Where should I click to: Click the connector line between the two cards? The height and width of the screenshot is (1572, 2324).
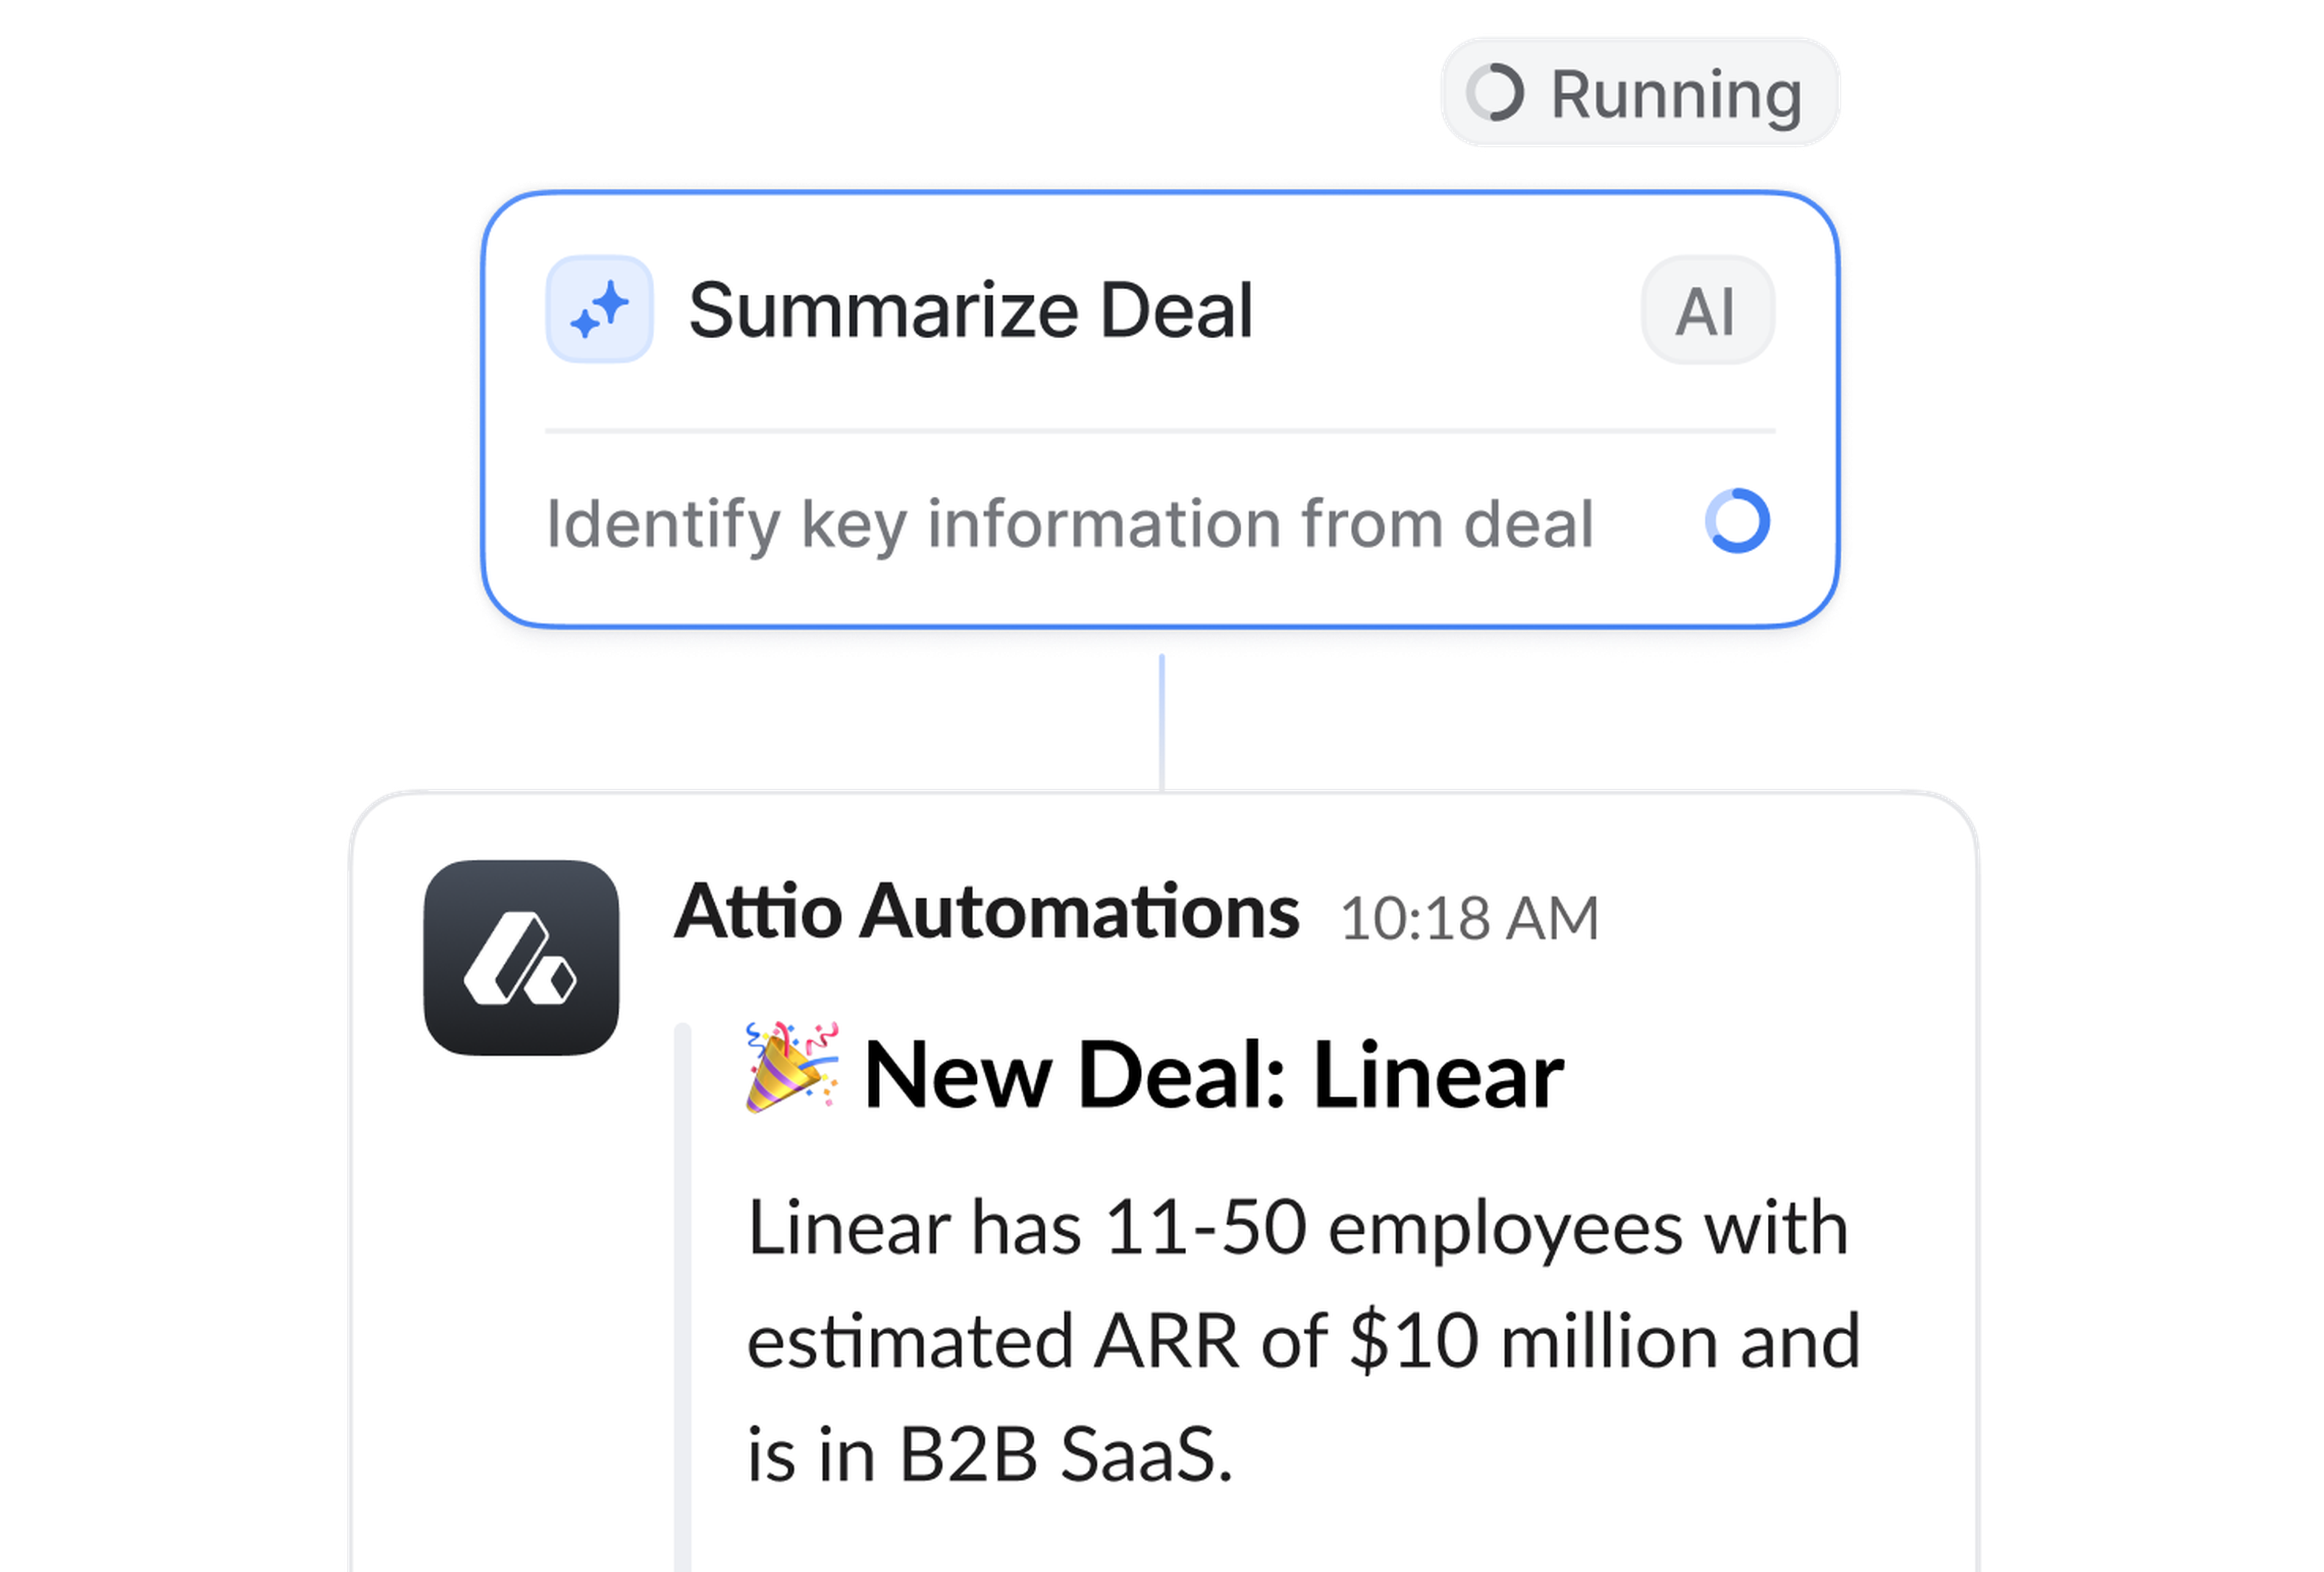pyautogui.click(x=1161, y=720)
